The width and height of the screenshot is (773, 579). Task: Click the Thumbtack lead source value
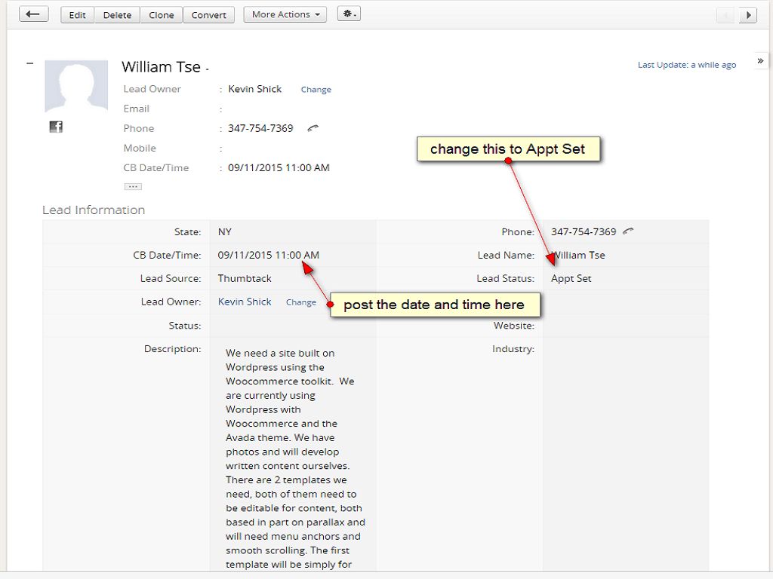245,278
